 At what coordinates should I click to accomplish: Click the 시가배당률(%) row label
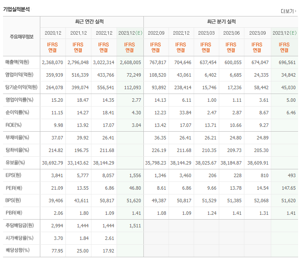tap(19, 238)
